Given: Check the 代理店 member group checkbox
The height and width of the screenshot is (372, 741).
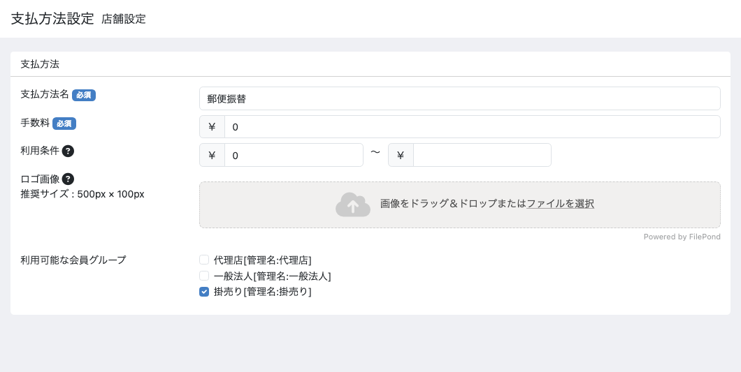Looking at the screenshot, I should click(x=204, y=260).
